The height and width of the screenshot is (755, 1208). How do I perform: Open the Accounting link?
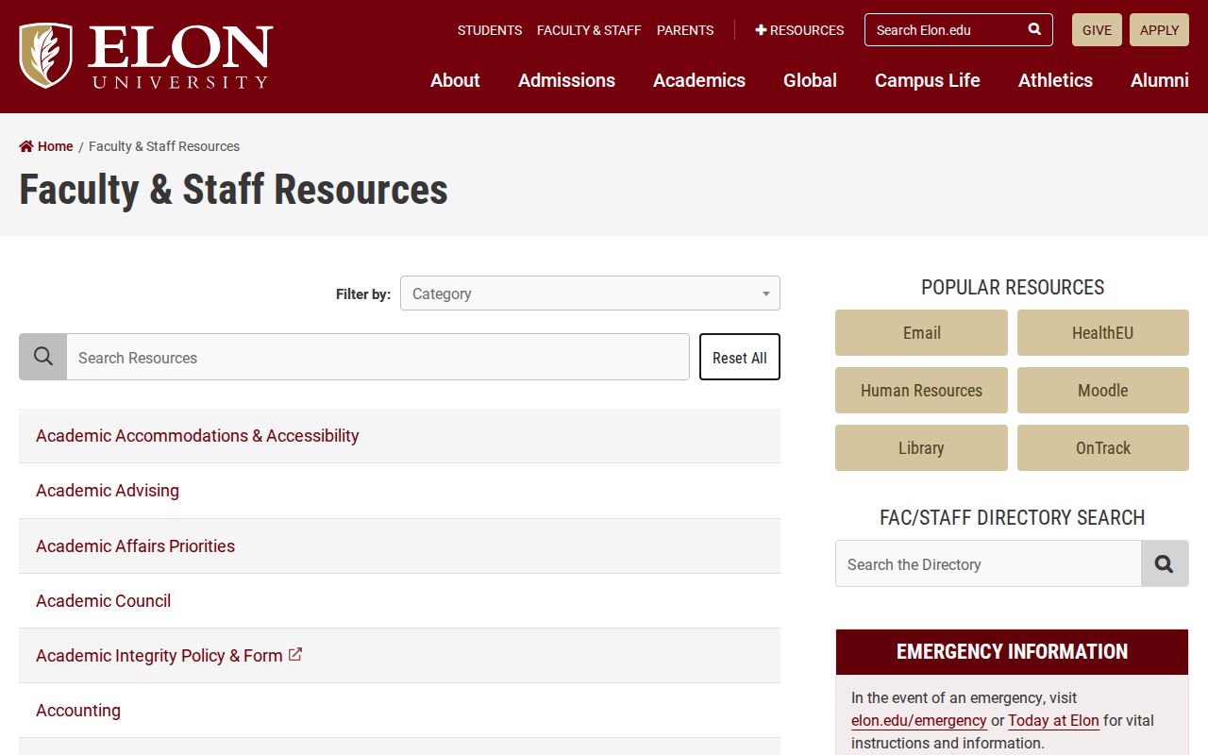coord(78,710)
